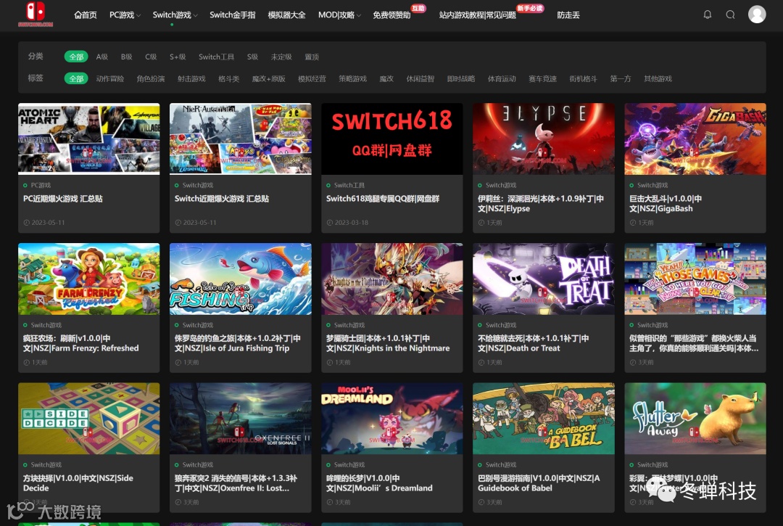Expand the PC游戏 dropdown menu
The width and height of the screenshot is (783, 526).
(125, 15)
